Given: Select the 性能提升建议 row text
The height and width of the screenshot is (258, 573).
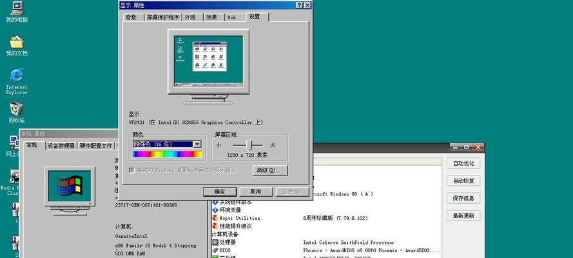Looking at the screenshot, I should 236,226.
